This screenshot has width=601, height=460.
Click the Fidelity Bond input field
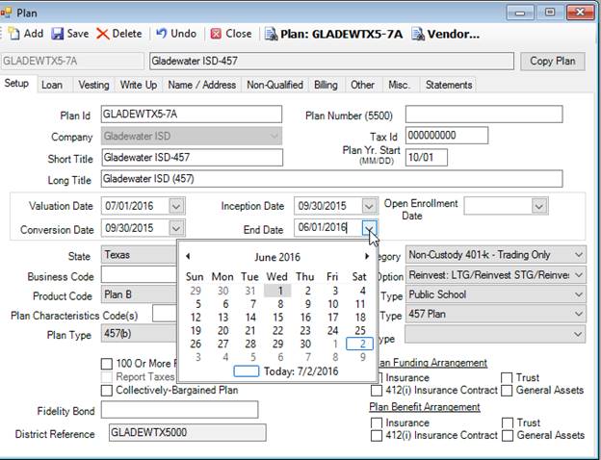(x=179, y=410)
